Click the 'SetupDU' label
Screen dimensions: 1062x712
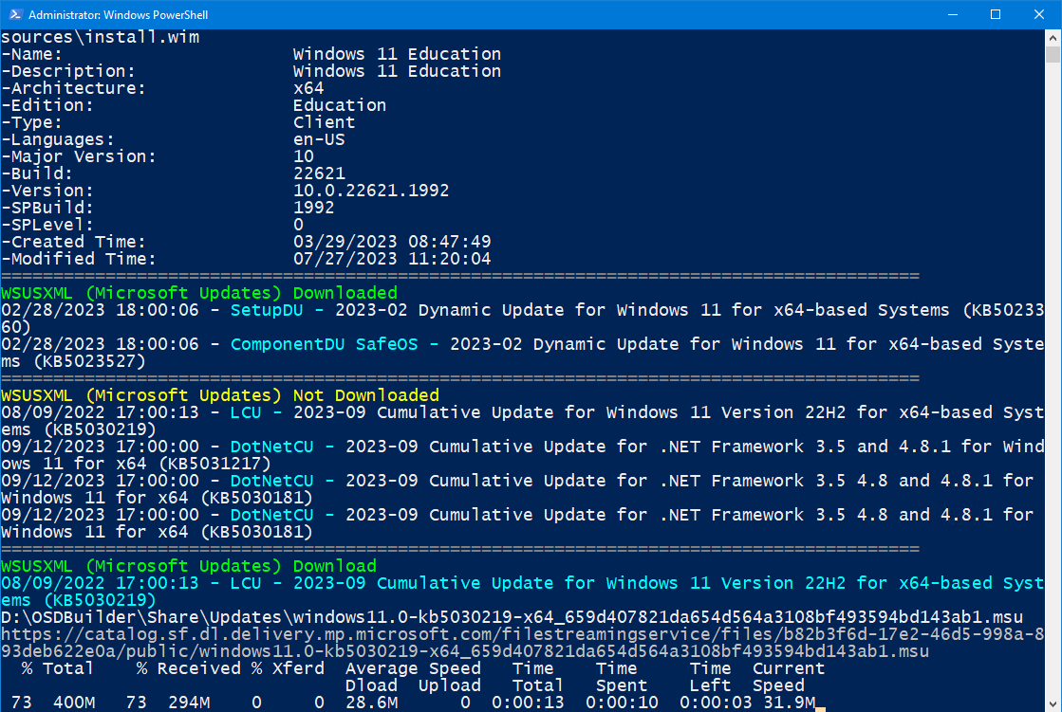click(267, 310)
